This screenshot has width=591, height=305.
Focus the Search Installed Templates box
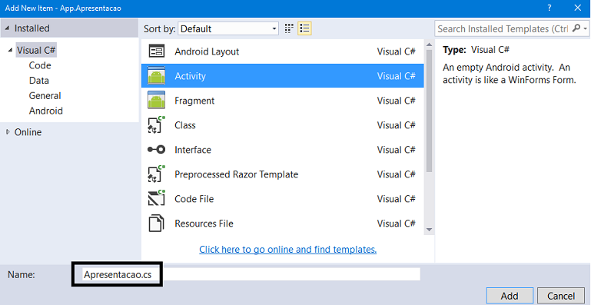(503, 28)
